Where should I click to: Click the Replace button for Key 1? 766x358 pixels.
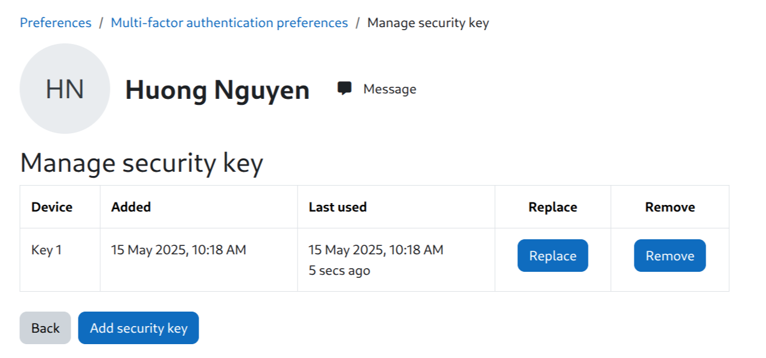553,256
